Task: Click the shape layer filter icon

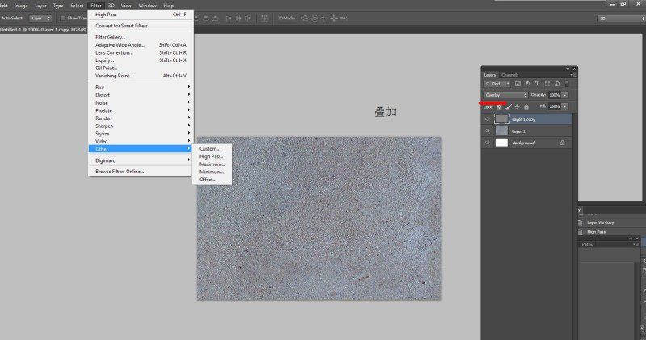Action: 547,84
